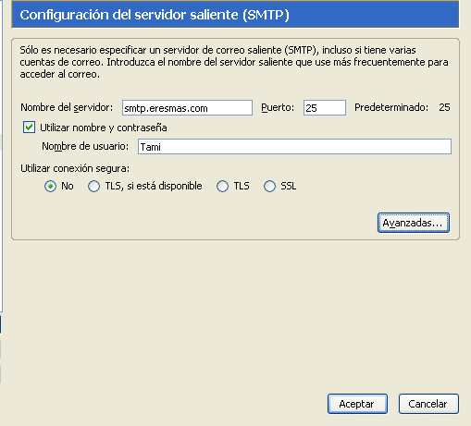
Task: Click the Nombre de usuario text box
Action: pos(294,147)
